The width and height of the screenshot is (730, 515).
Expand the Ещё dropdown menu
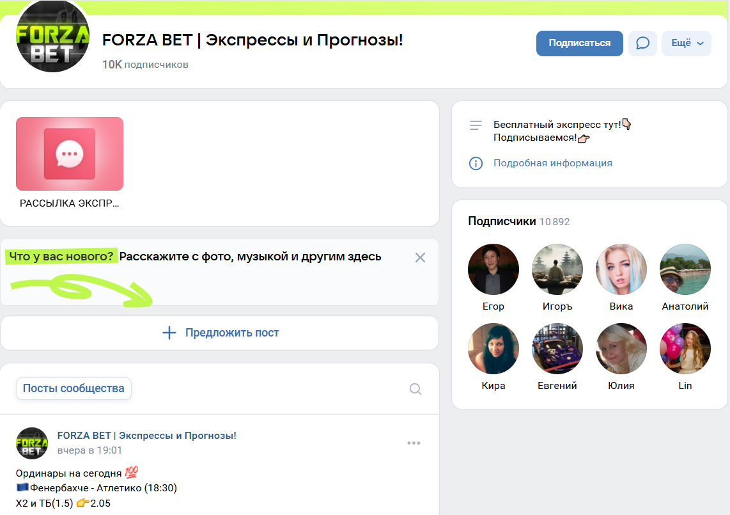point(686,43)
